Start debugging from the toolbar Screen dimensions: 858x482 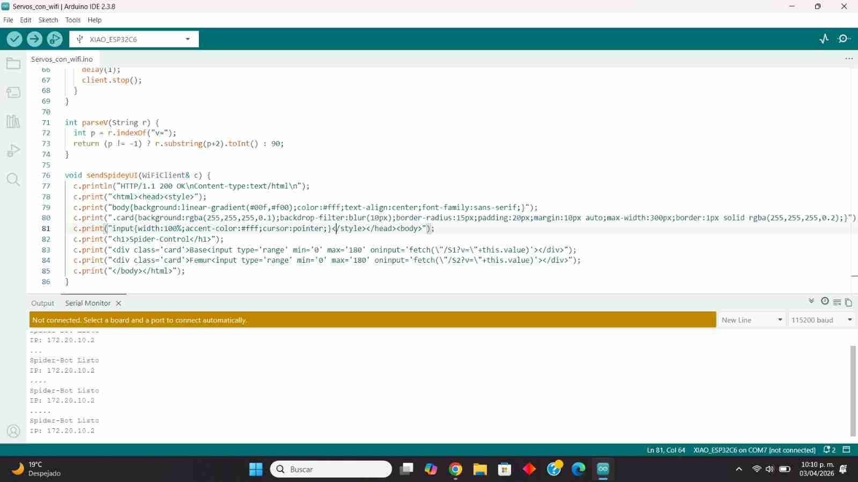(x=55, y=39)
